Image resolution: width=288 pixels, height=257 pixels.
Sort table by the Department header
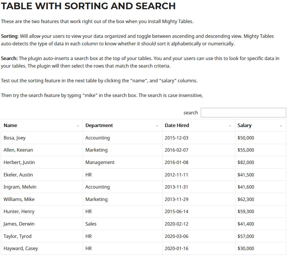[x=99, y=125]
